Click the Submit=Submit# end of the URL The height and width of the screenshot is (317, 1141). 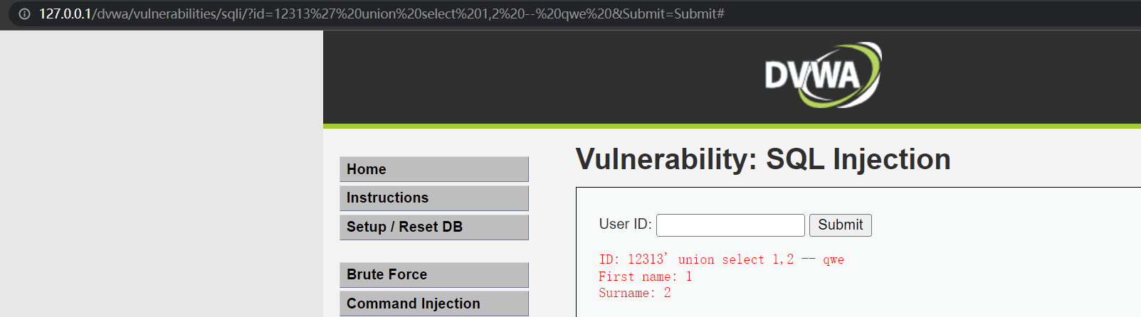point(673,14)
